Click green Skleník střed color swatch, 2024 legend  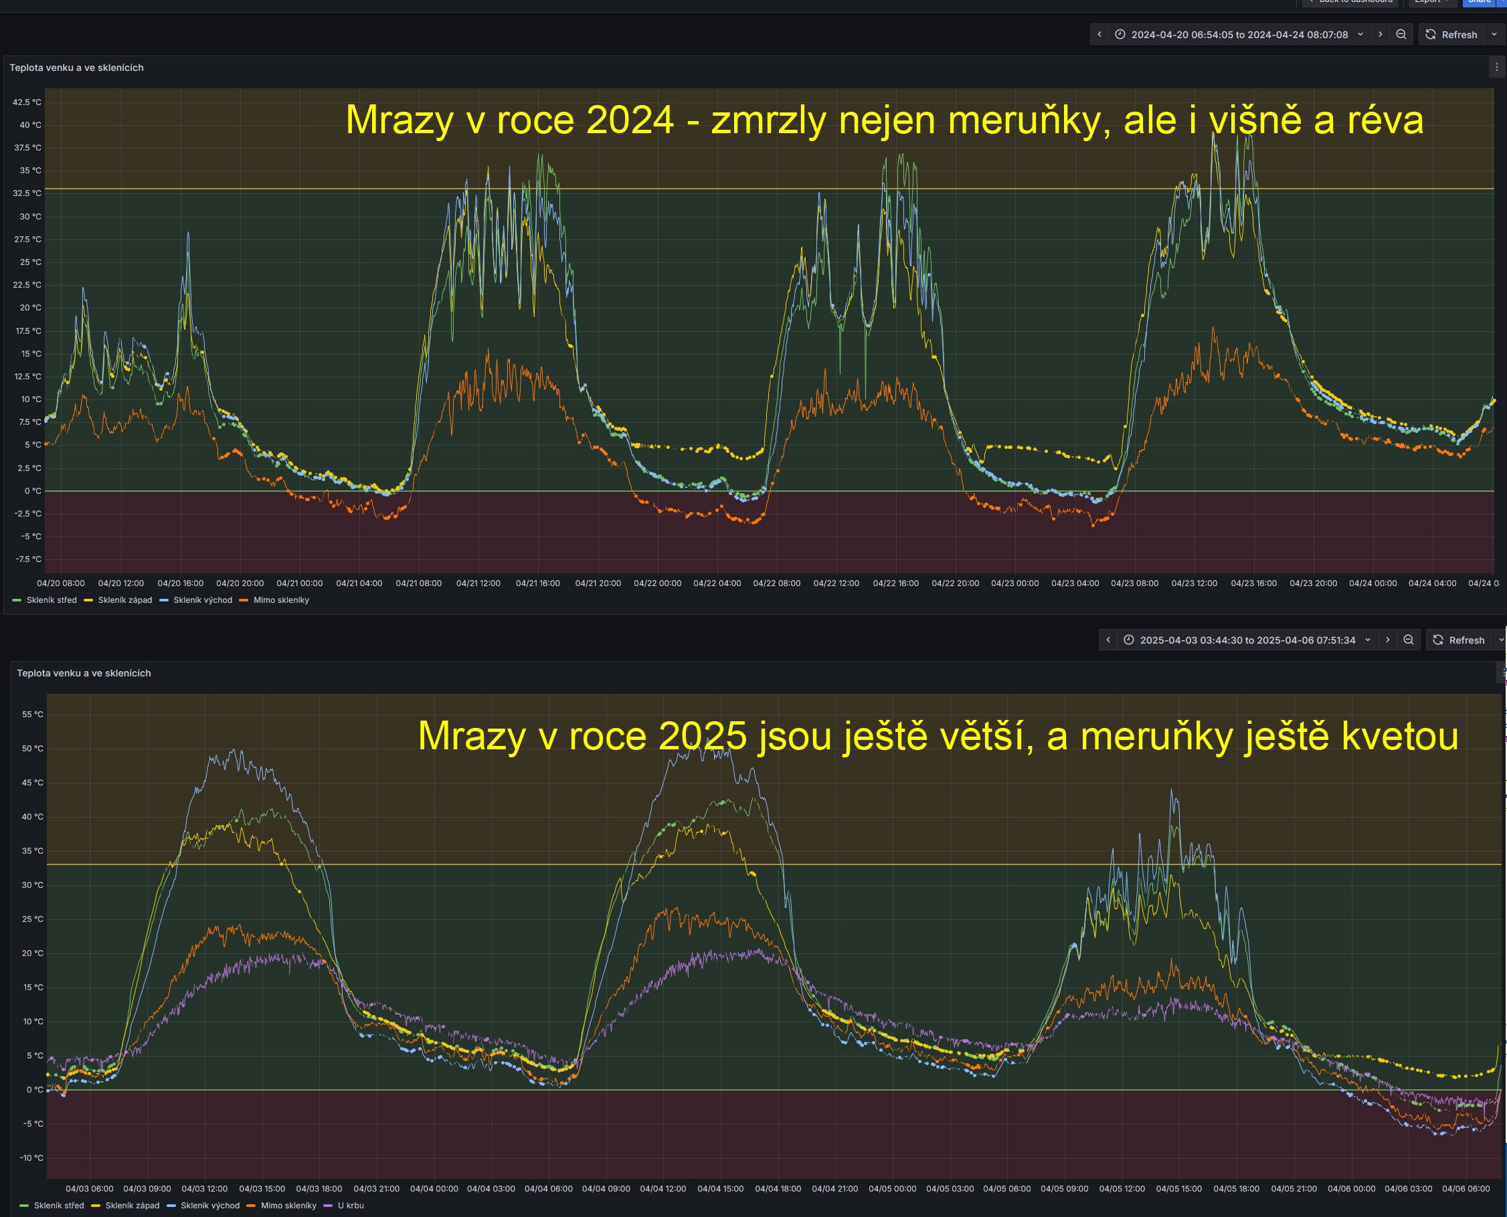pyautogui.click(x=17, y=600)
